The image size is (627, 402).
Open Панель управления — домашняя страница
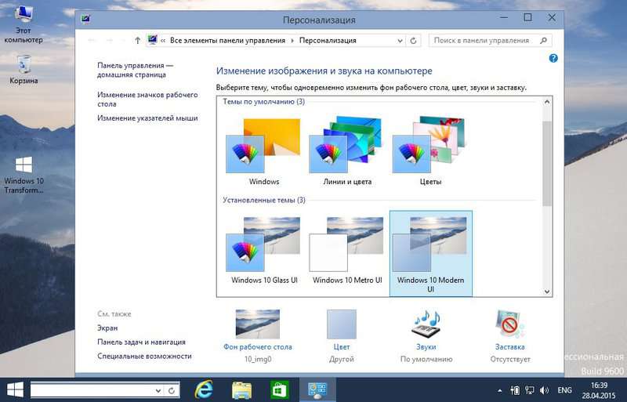pos(135,70)
